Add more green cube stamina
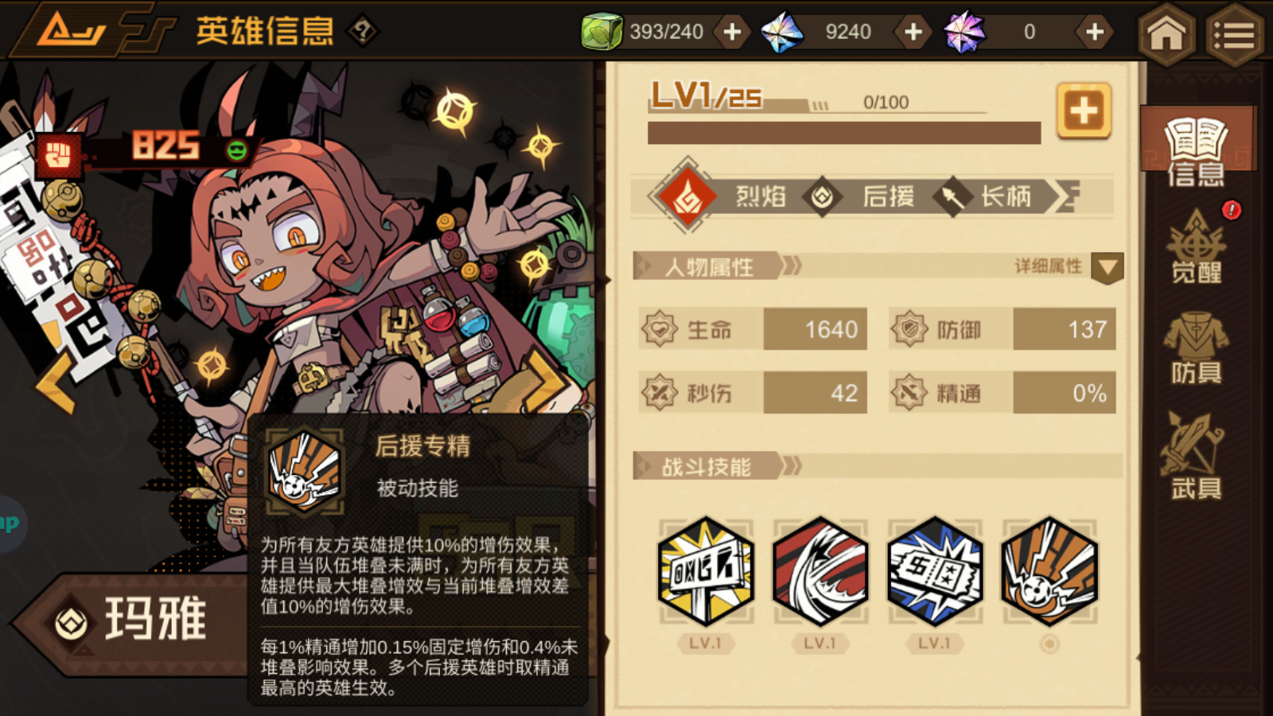The width and height of the screenshot is (1273, 716). (732, 32)
